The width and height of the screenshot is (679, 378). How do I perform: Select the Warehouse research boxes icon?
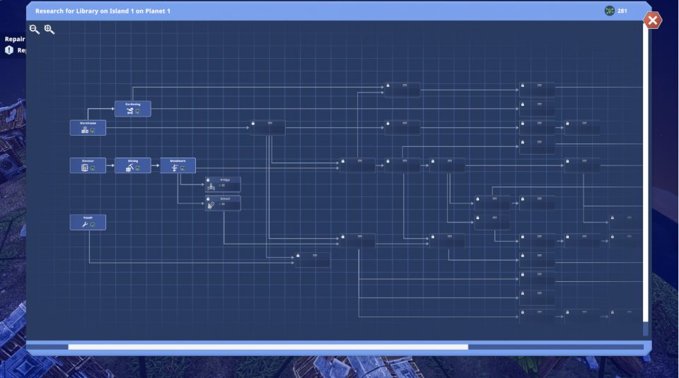point(85,130)
